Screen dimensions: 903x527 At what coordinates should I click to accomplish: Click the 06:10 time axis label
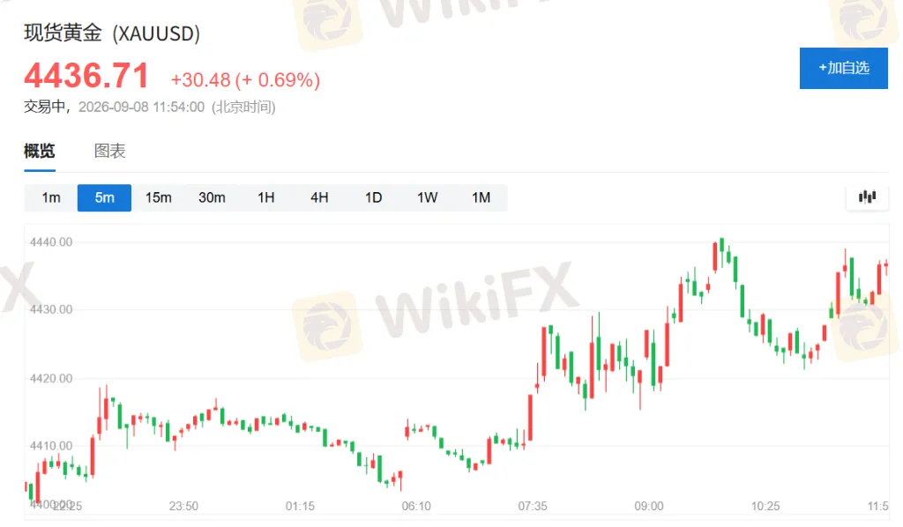point(416,506)
